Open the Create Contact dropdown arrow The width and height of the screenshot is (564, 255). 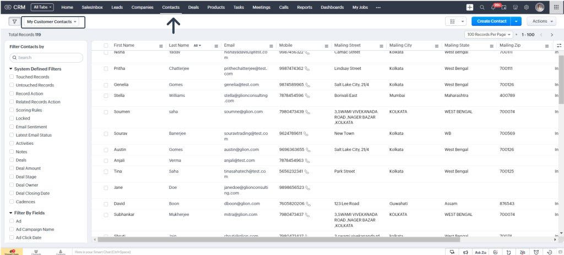click(x=516, y=21)
